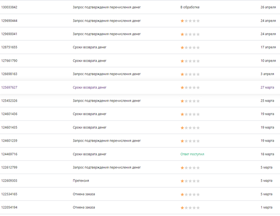Open 'Сроки возврата денег' from 18 марта
This screenshot has height=216, width=280.
coord(90,154)
